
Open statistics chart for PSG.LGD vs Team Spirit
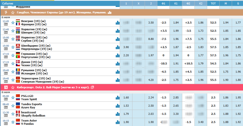[117, 98]
